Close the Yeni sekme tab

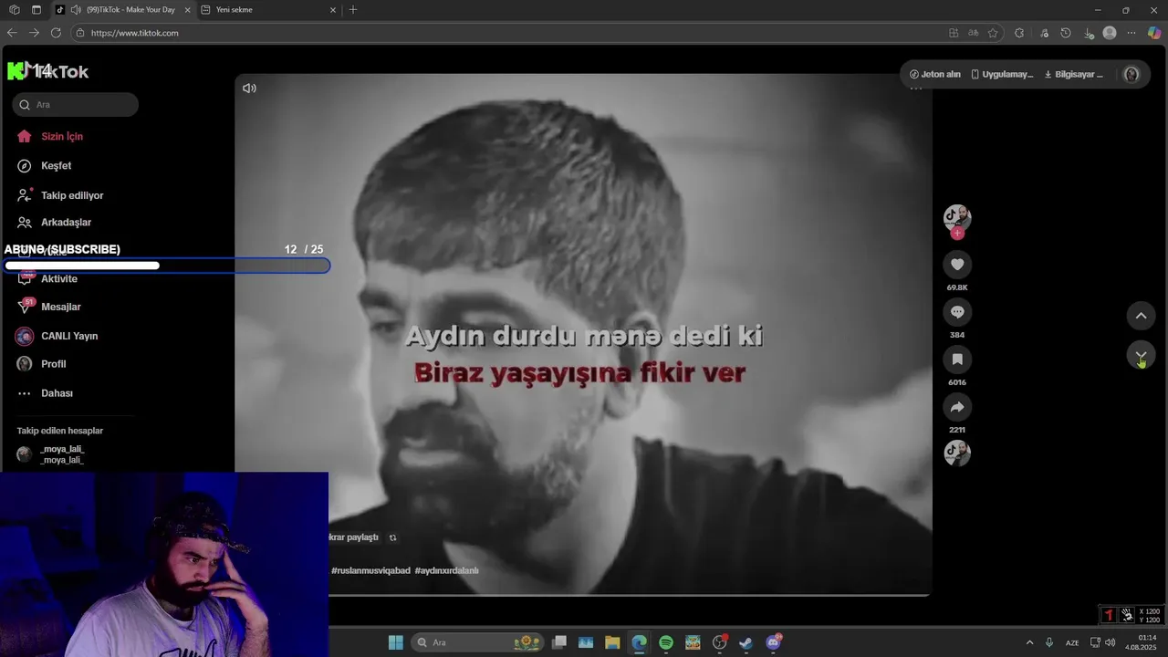point(333,10)
